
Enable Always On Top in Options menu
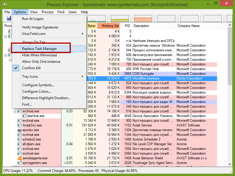[x=49, y=42]
